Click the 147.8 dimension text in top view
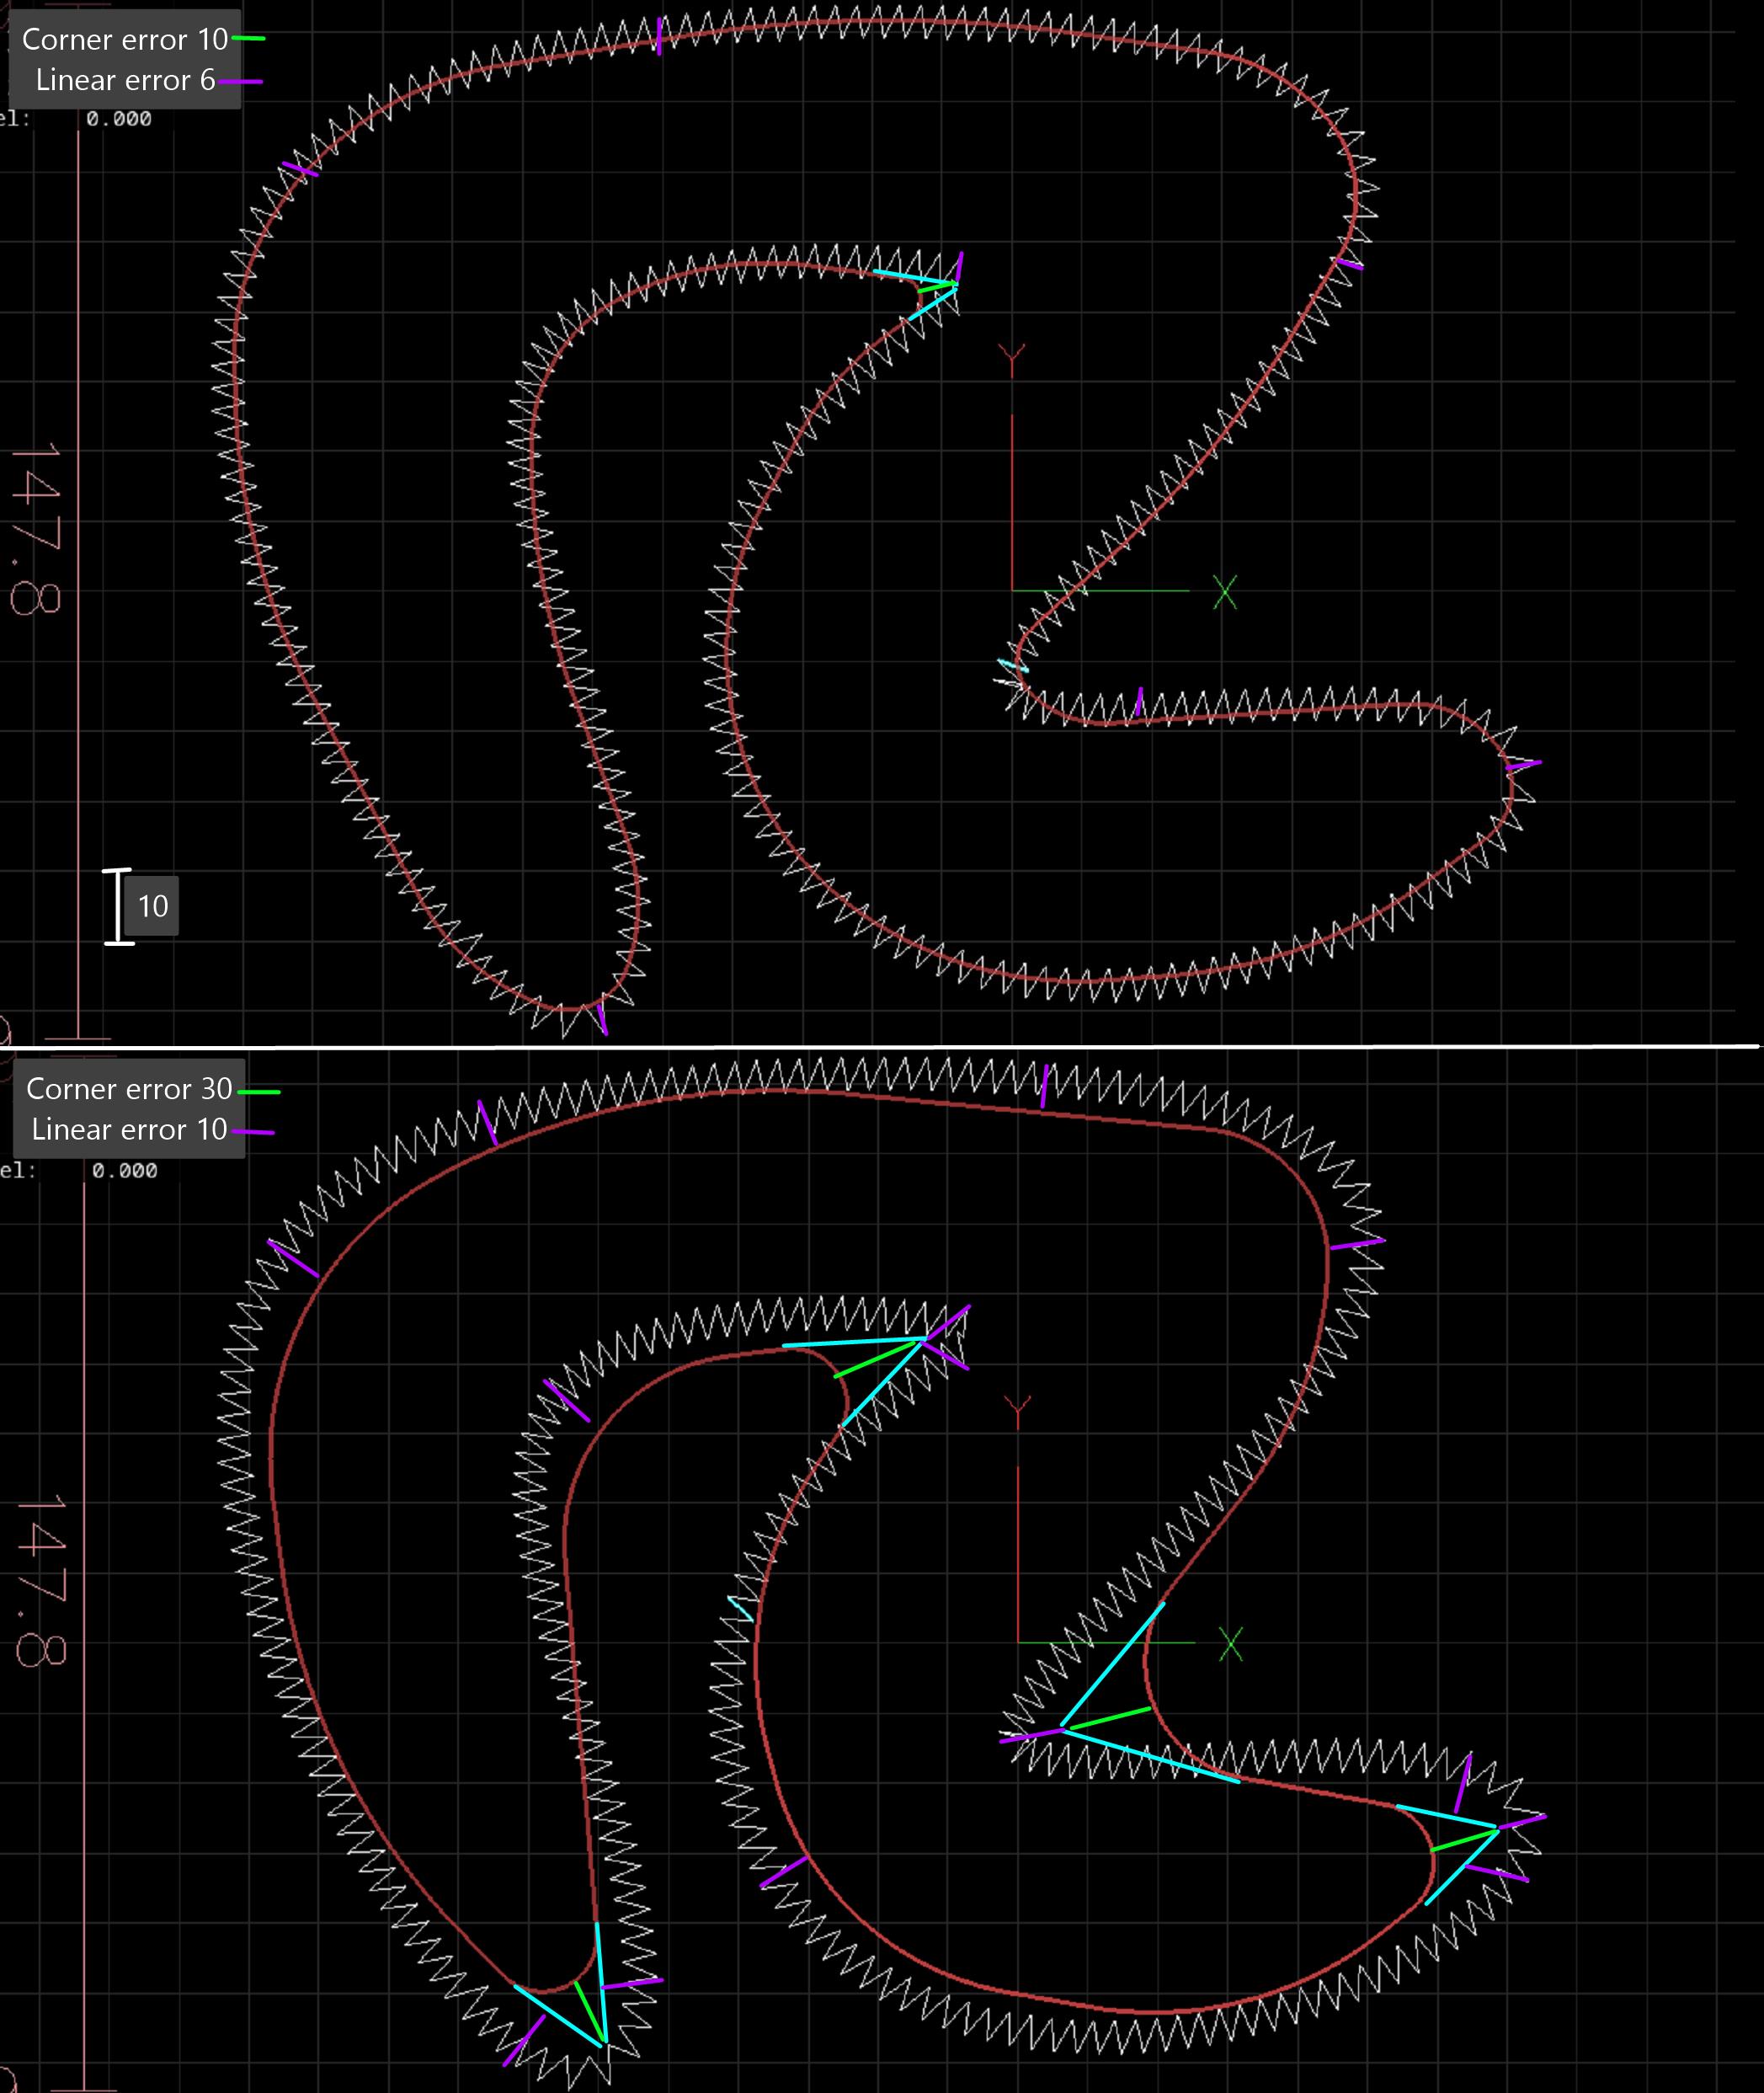Screen dimensions: 1764x2093 coord(37,528)
